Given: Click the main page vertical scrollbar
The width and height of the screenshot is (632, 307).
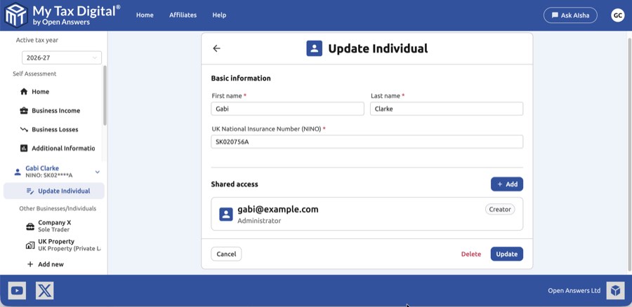Looking at the screenshot, I should click(629, 154).
